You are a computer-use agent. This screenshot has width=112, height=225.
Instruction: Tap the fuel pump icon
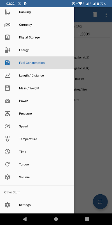coord(8,63)
